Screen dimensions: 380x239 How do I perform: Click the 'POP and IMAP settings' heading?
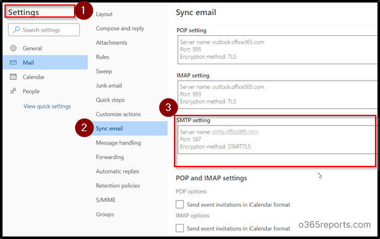coord(211,178)
